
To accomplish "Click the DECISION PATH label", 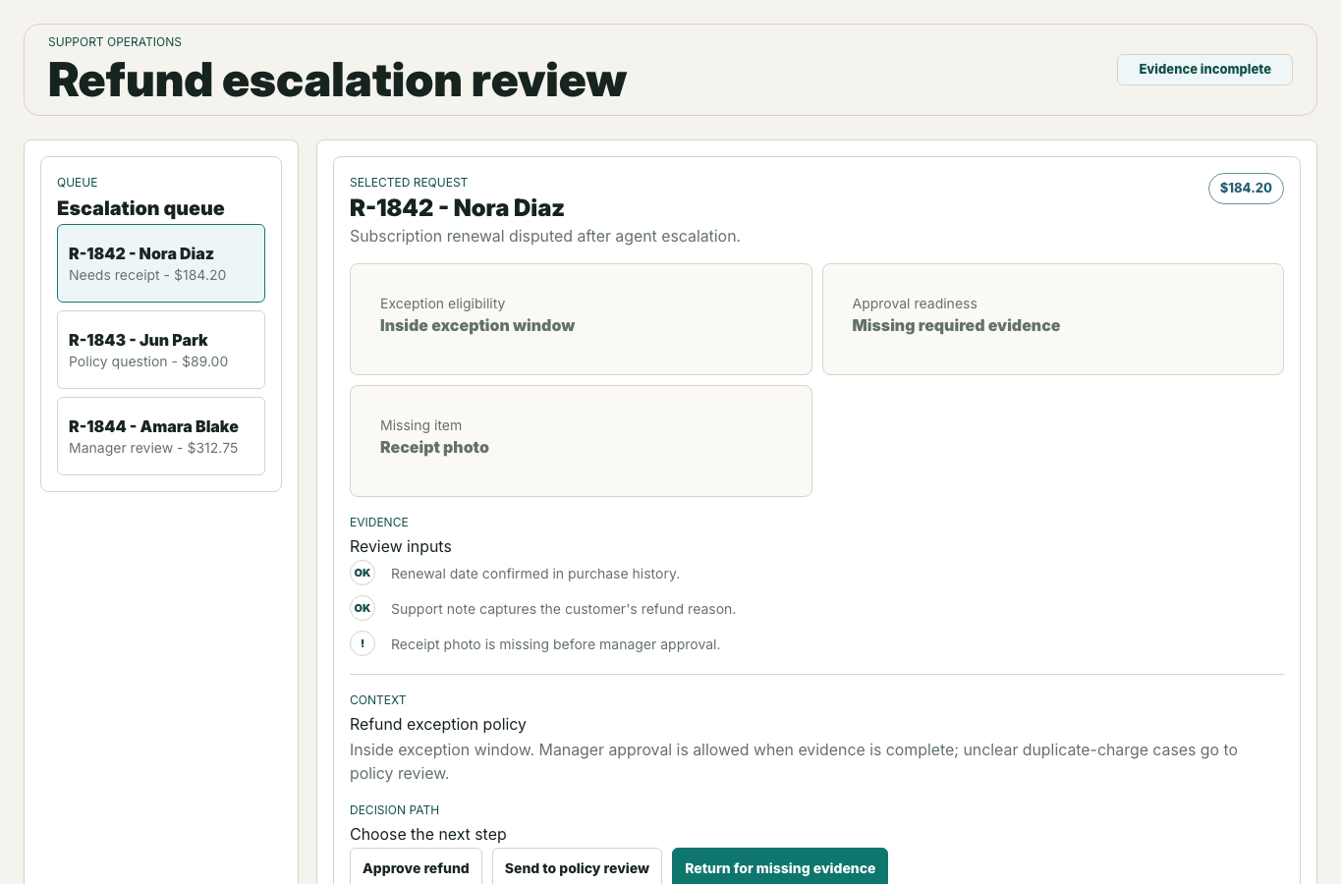I will [395, 810].
